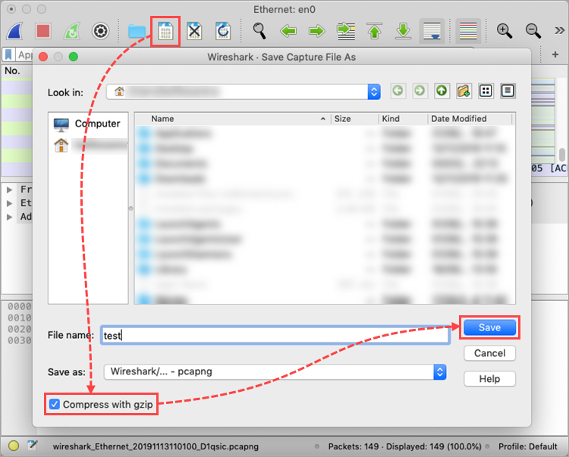Go to parent directory icon
569x457 pixels.
click(x=442, y=91)
